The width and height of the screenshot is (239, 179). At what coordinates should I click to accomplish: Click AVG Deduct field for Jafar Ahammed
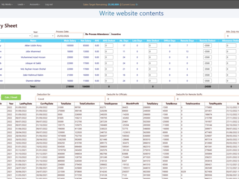(109, 51)
